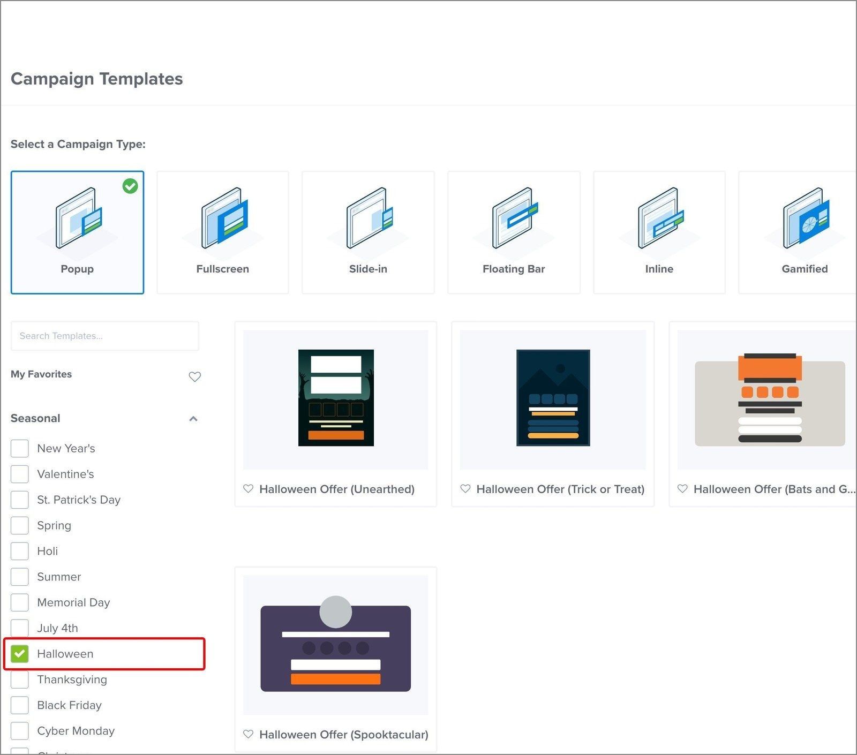This screenshot has height=755, width=857.
Task: Favorite Halloween Offer (Unearthed) with its heart
Action: pos(248,489)
